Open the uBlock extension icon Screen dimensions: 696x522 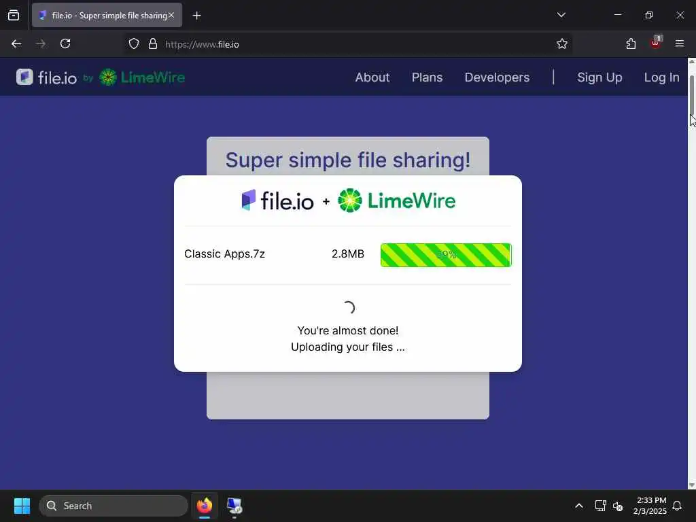[x=656, y=43]
